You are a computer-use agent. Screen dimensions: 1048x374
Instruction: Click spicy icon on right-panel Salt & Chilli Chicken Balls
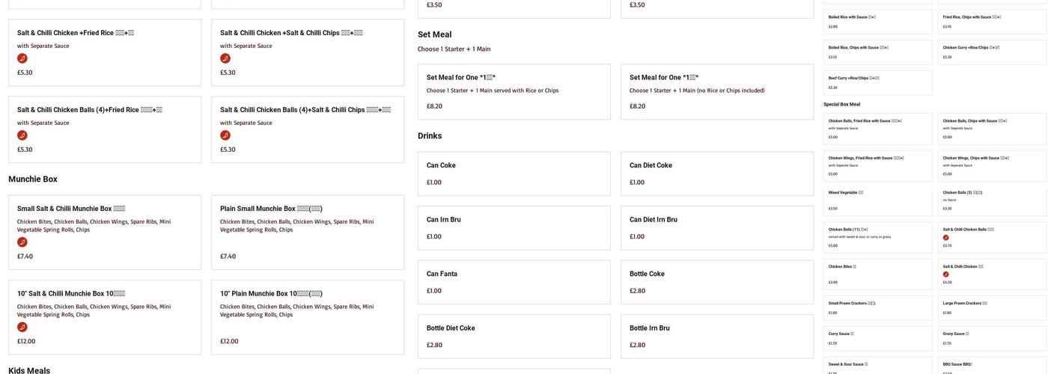click(946, 238)
